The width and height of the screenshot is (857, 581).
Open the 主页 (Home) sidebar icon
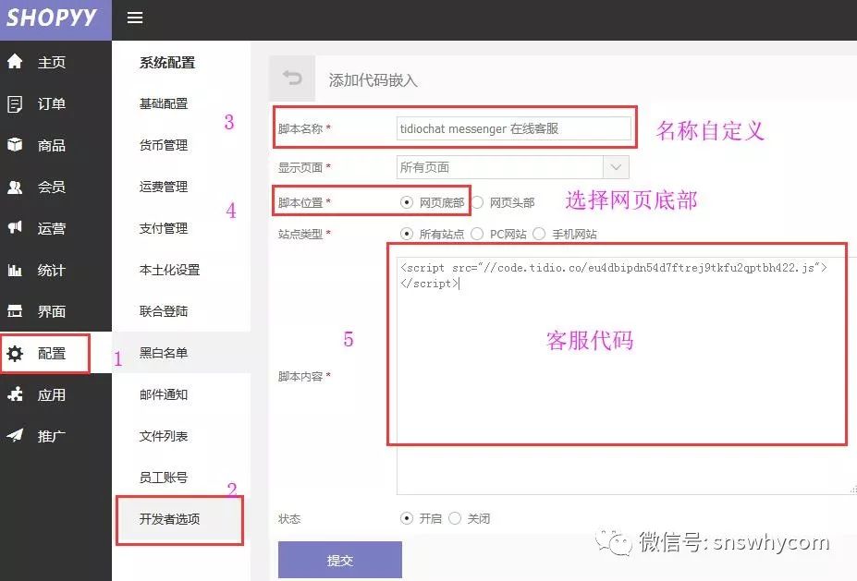pos(13,61)
